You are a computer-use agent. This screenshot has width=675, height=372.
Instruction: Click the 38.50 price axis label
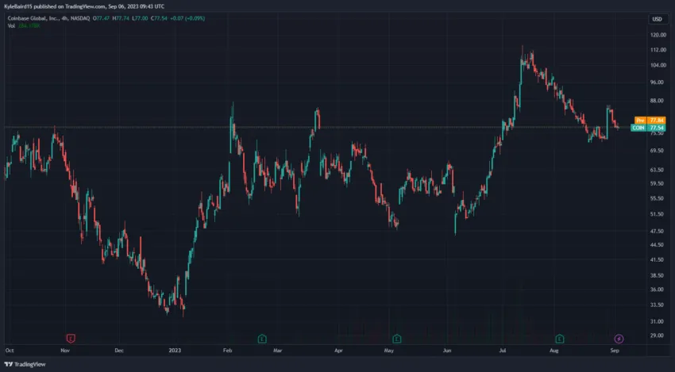point(658,276)
